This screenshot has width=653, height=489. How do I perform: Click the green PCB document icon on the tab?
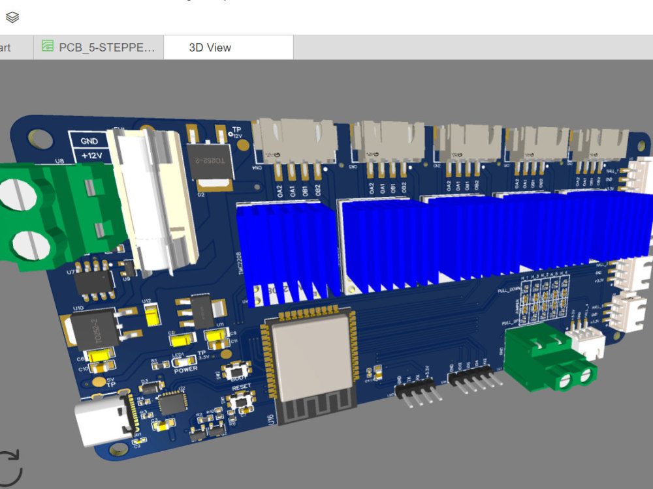point(46,46)
